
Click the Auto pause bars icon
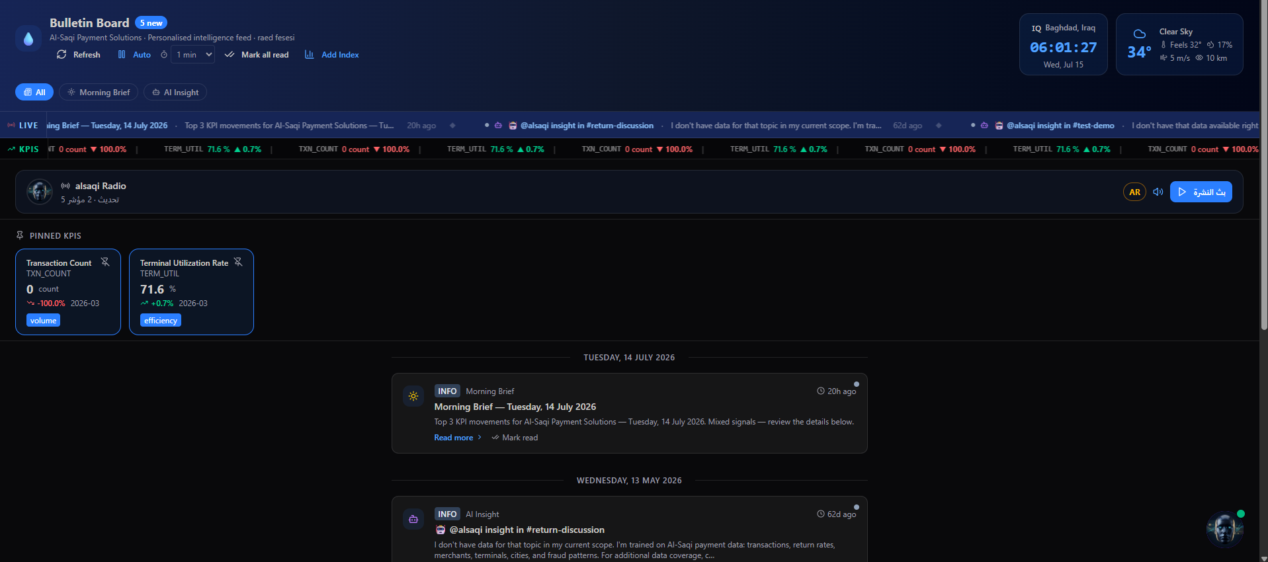coord(122,54)
